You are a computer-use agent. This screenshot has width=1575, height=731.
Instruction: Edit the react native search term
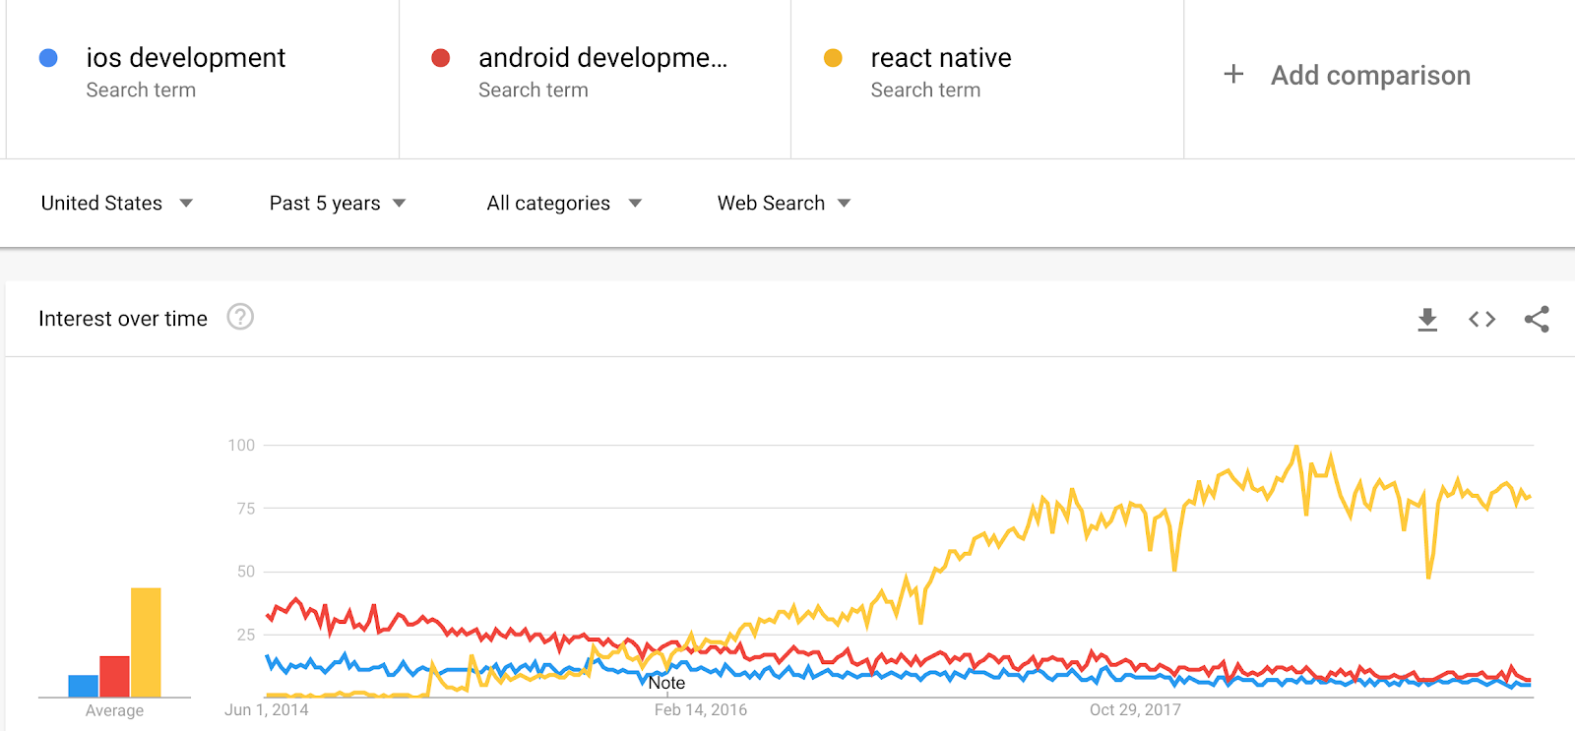coord(941,58)
